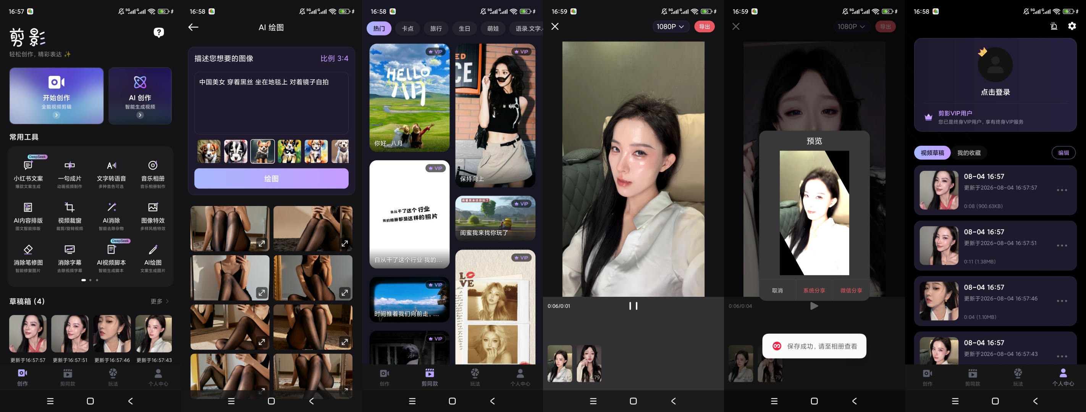The height and width of the screenshot is (412, 1086).
Task: Choose 微信分享 in the 预览 dialog
Action: pos(851,290)
